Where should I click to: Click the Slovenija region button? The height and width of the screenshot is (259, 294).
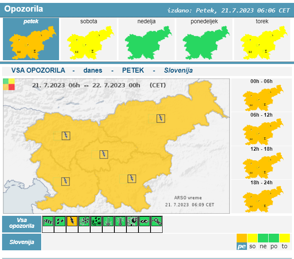click(22, 242)
